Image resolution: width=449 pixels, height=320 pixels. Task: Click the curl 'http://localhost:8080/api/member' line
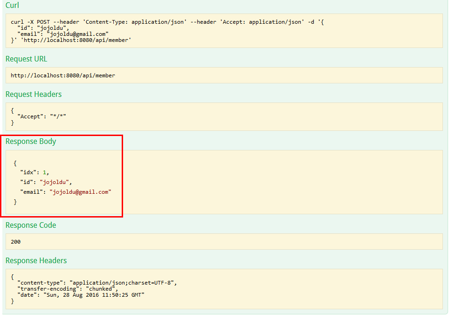point(71,41)
